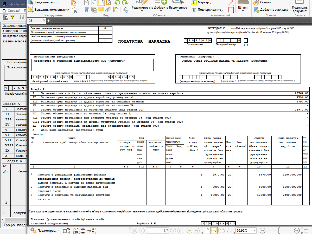
Task: Pick the red arrow drawing tool
Action: [x=231, y=2]
